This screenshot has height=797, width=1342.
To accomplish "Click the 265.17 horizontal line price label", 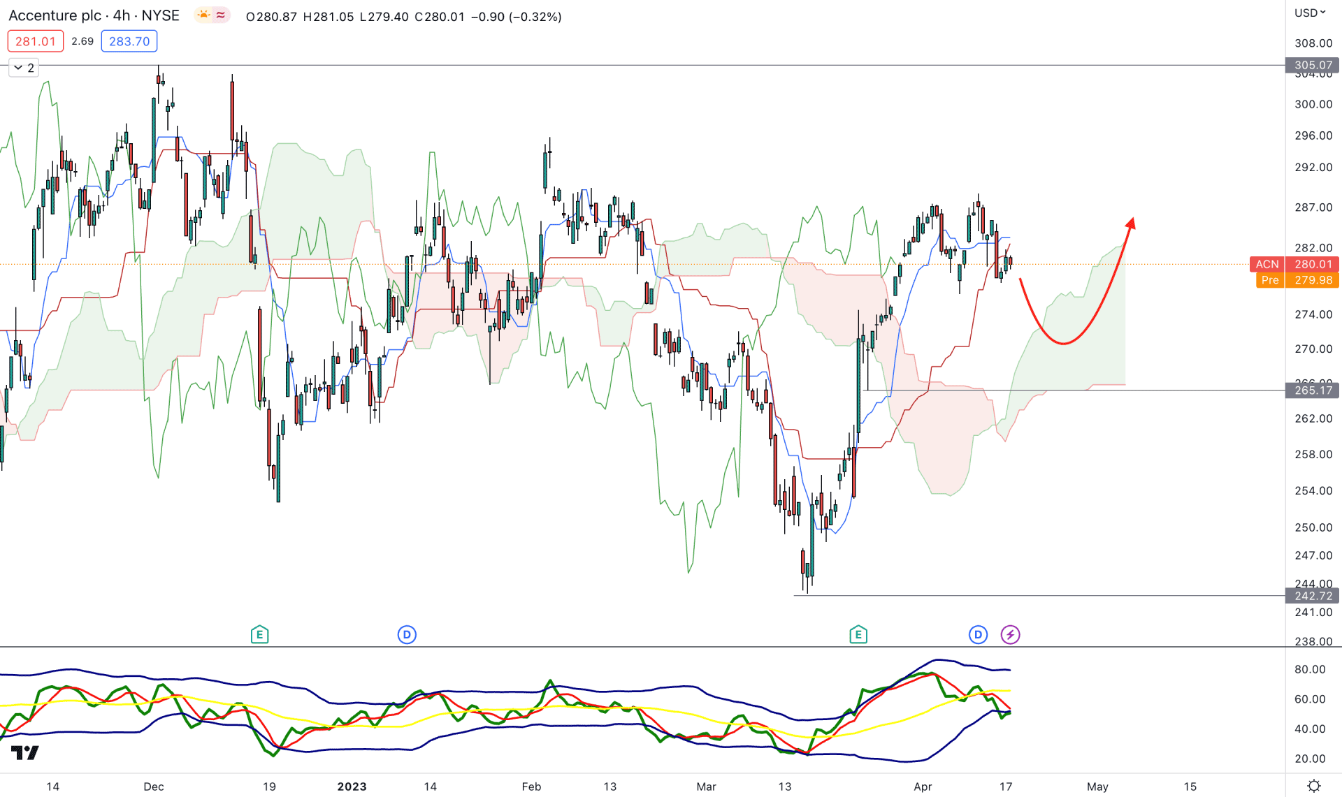I will (x=1313, y=390).
